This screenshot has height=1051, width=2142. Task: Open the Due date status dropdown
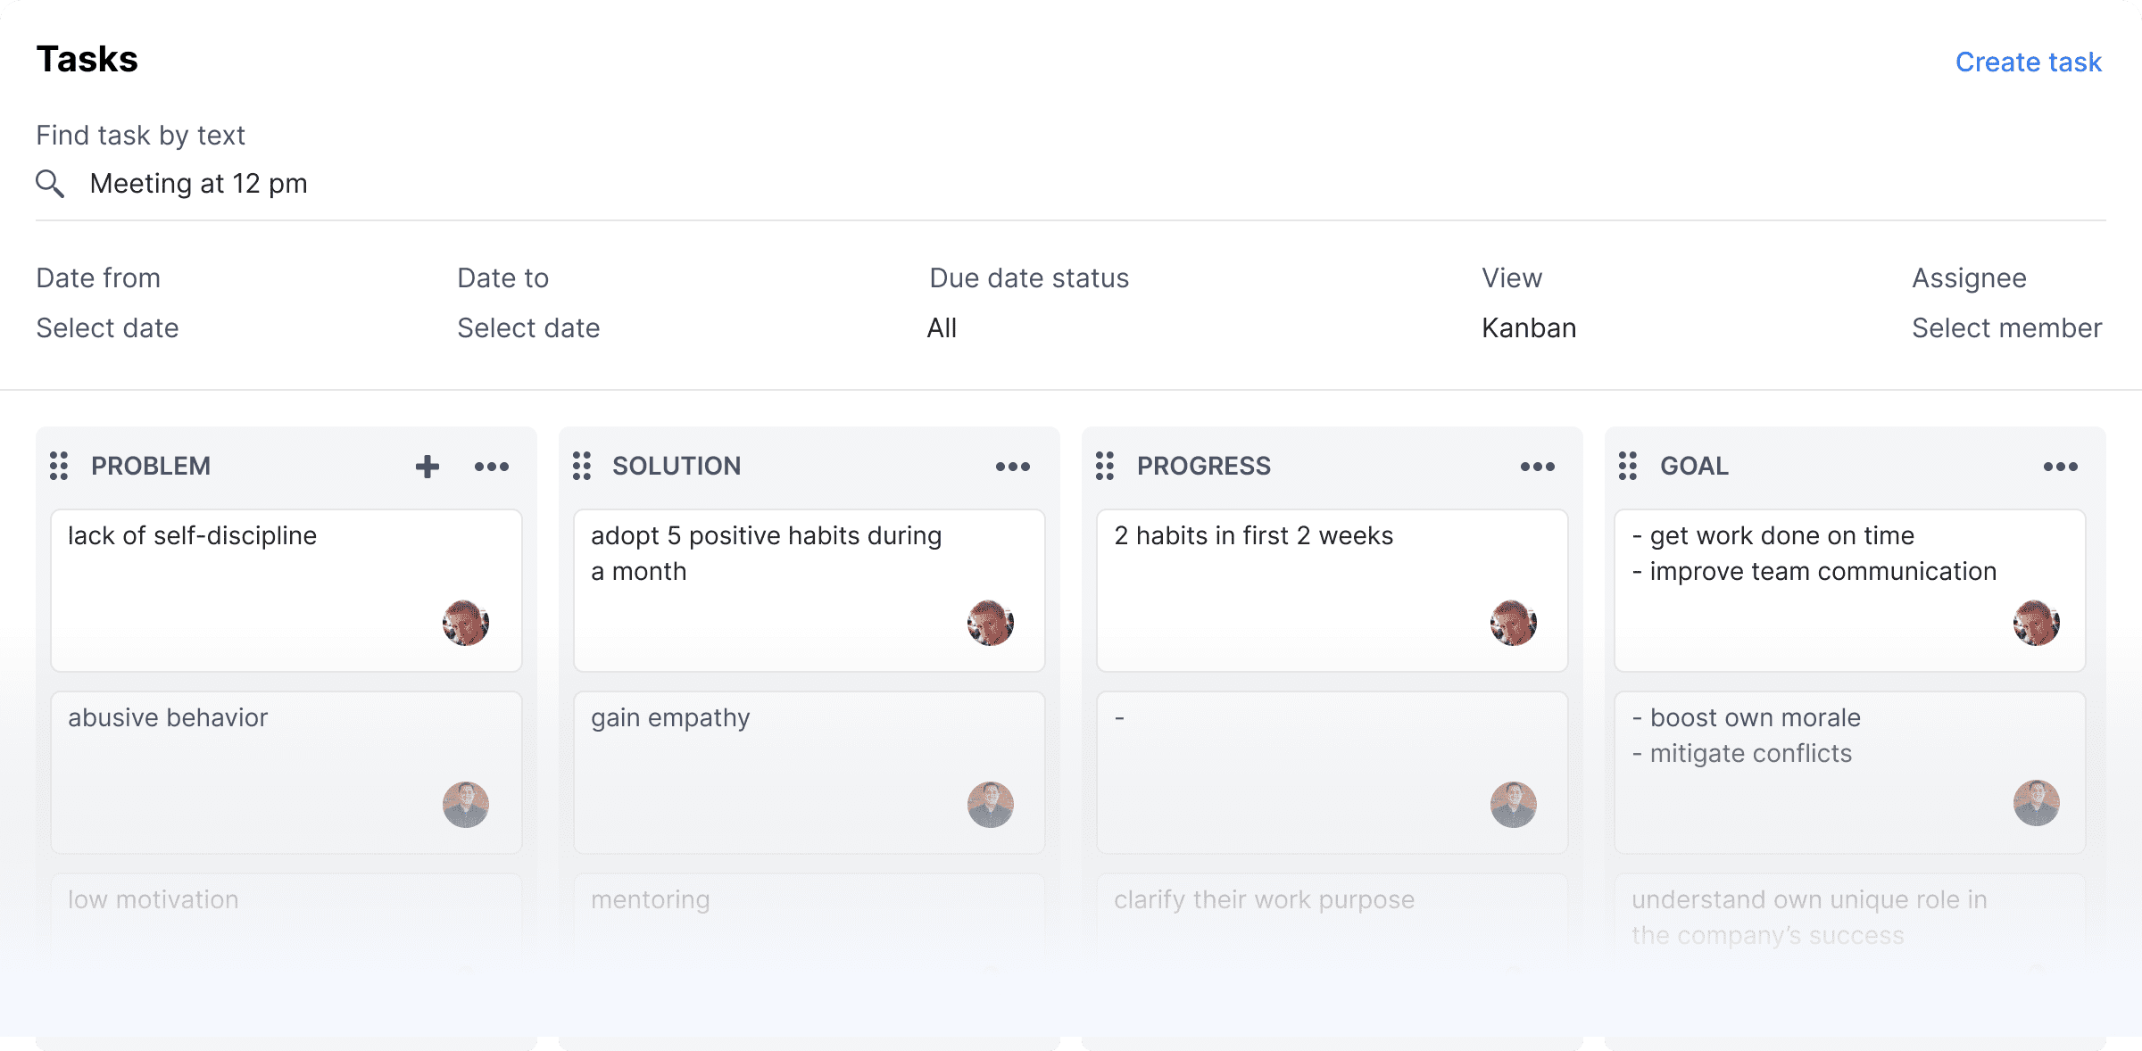tap(942, 327)
